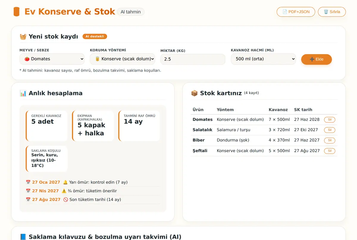Click the warning triangle icon on ¾ ömür row
Image resolution: width=357 pixels, height=240 pixels.
tap(64, 191)
